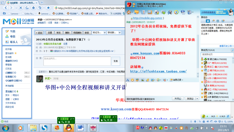The image size is (234, 132).
Task: Open 群邮件(64) folder
Action: point(12,61)
